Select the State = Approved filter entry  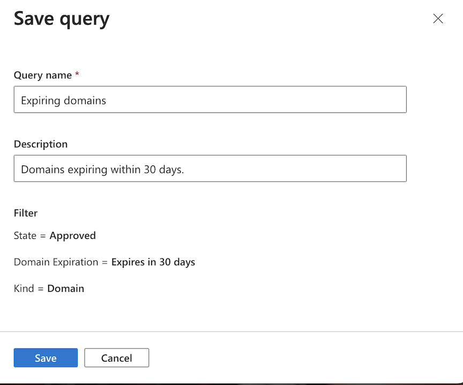(x=55, y=236)
